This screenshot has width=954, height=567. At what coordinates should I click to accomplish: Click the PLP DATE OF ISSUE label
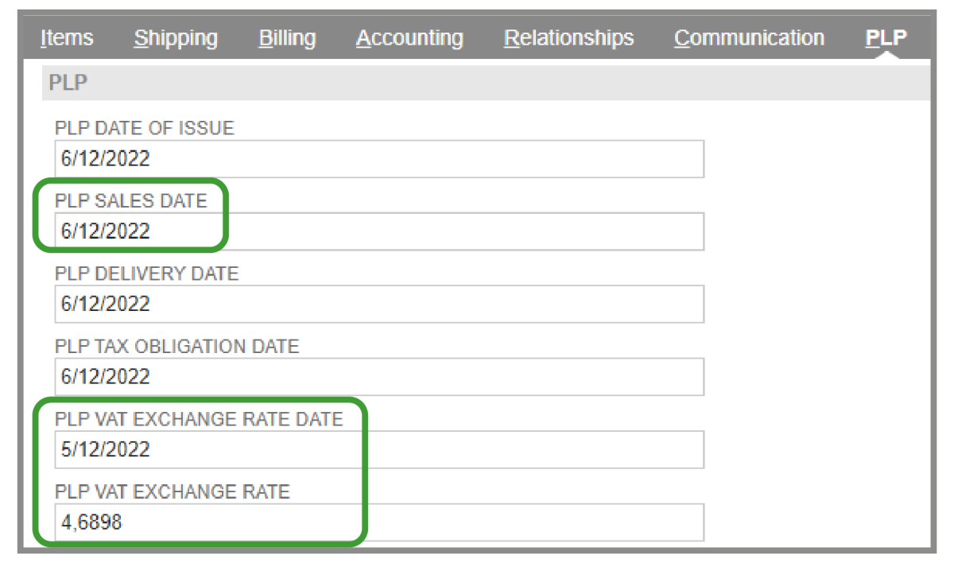(x=145, y=128)
